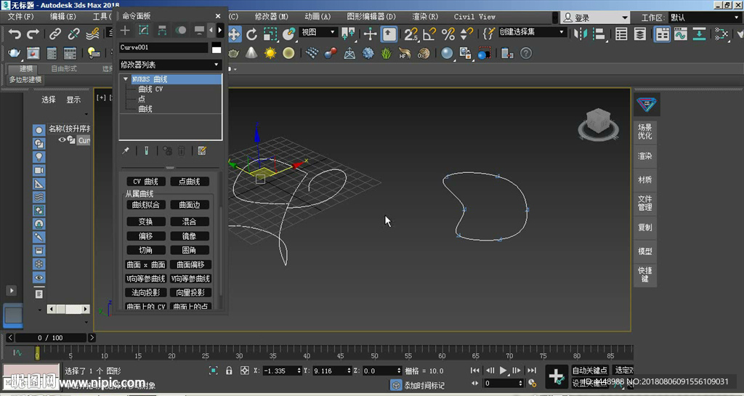Viewport: 744px width, 396px height.
Task: Click the X coordinate field
Action: (x=280, y=371)
